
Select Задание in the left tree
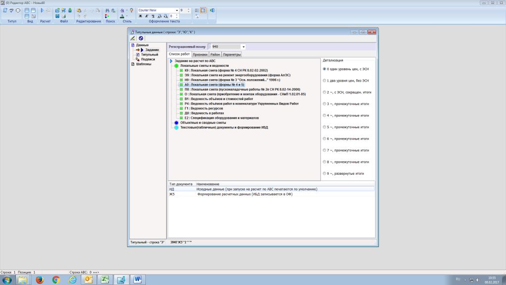coord(152,50)
